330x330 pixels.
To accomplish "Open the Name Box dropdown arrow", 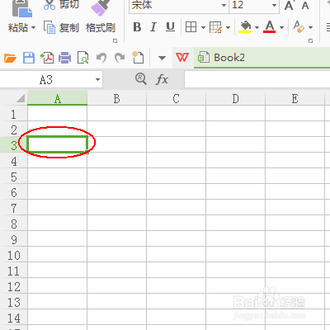I will tap(97, 80).
